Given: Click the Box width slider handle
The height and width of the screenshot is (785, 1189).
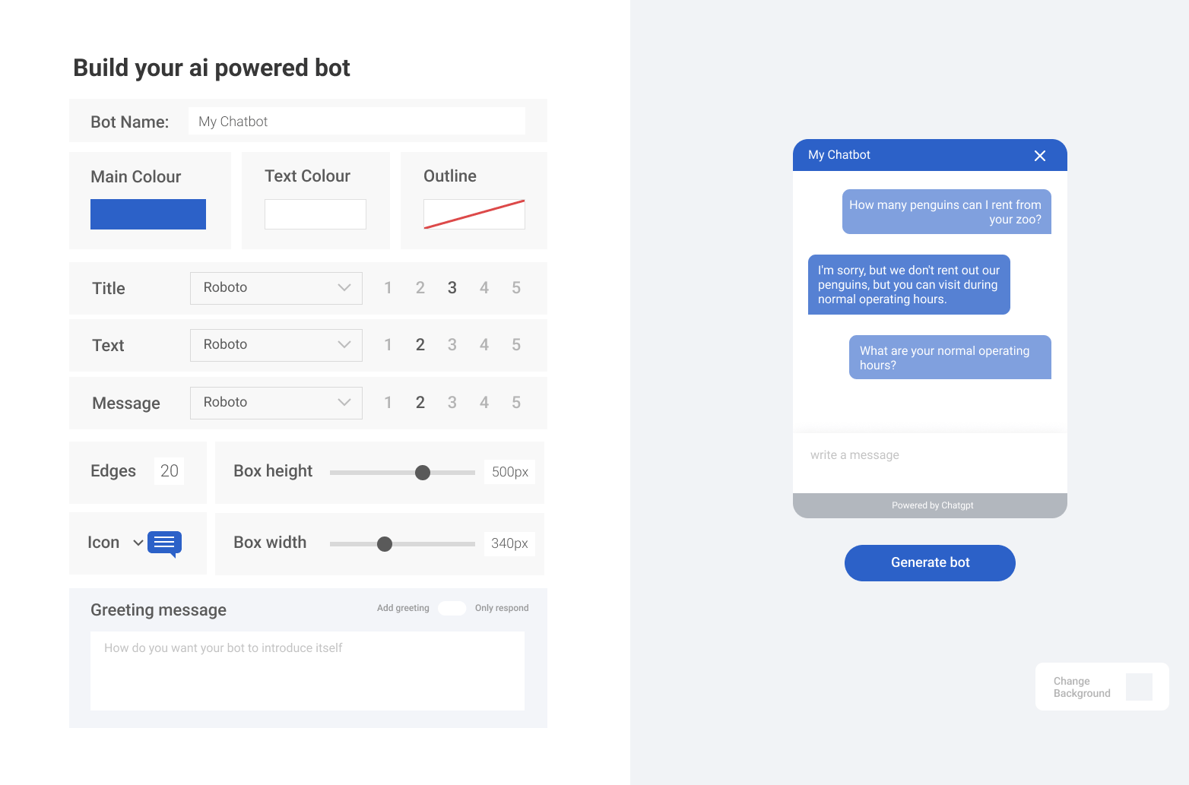Looking at the screenshot, I should click(x=385, y=544).
